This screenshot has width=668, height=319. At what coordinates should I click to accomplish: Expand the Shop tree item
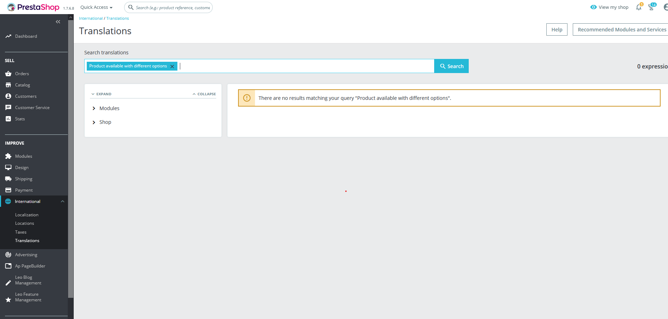pos(94,122)
